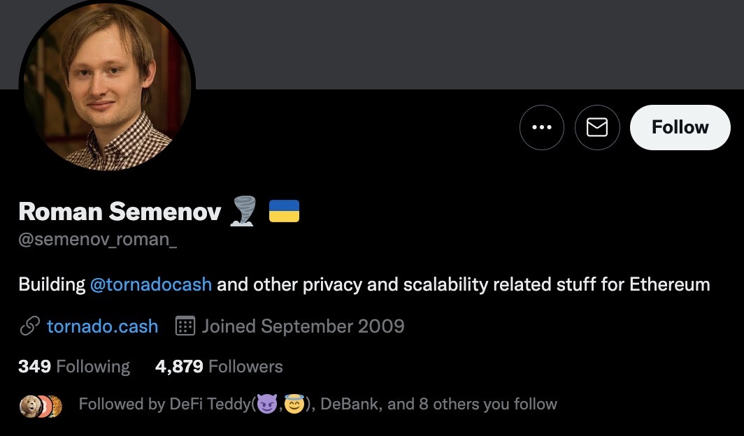Open the followers-you-know text
744x436 pixels.
point(434,404)
